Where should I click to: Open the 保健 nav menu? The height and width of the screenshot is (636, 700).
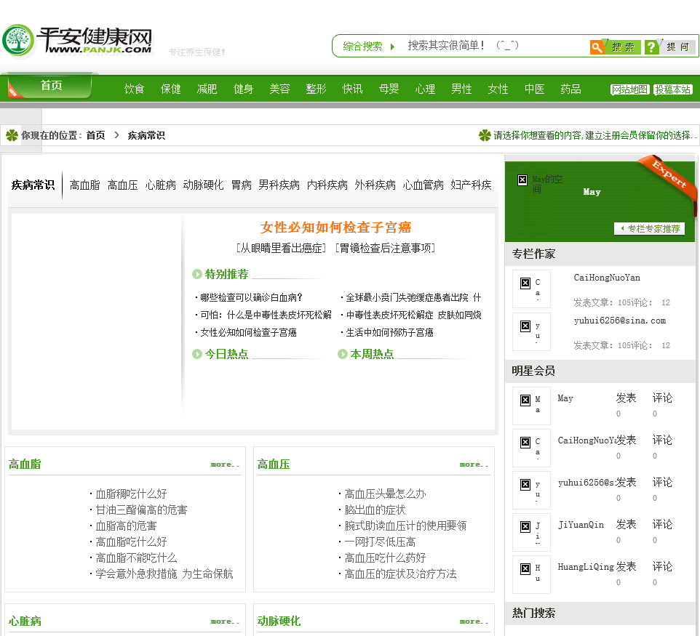(x=170, y=89)
